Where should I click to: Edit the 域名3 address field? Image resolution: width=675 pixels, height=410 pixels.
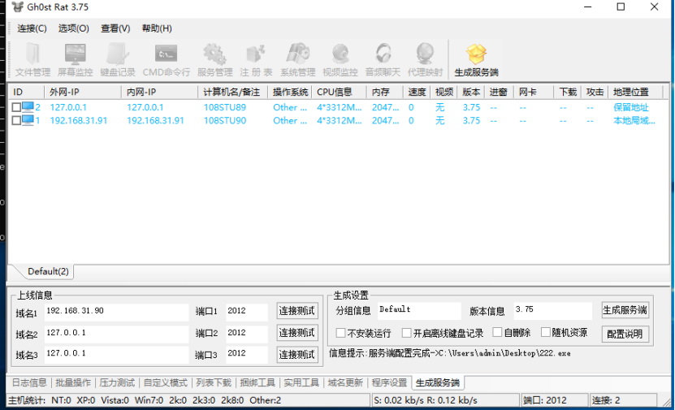(116, 355)
